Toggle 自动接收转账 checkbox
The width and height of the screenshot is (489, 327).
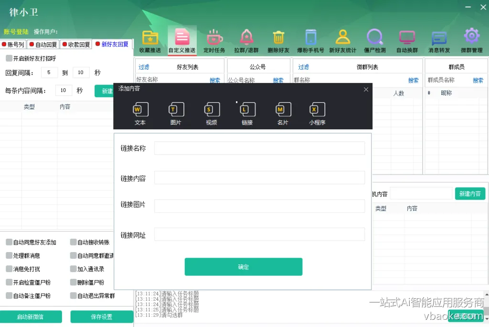tap(73, 242)
